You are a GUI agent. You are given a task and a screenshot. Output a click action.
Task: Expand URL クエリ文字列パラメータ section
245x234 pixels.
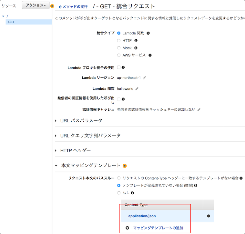[90, 136]
